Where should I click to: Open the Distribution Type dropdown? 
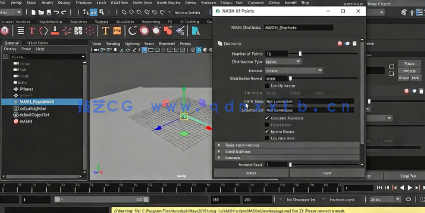click(x=283, y=62)
